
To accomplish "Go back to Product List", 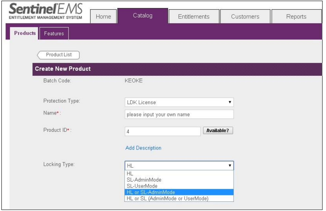I will (59, 55).
